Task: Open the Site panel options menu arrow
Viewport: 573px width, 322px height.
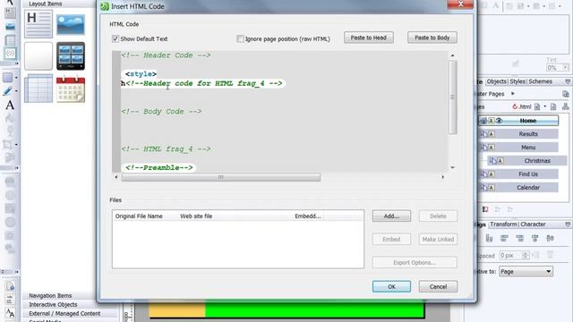Action: pos(568,81)
